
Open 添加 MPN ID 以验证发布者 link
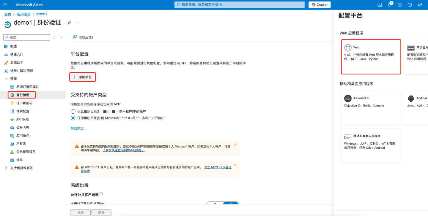(x=218, y=167)
